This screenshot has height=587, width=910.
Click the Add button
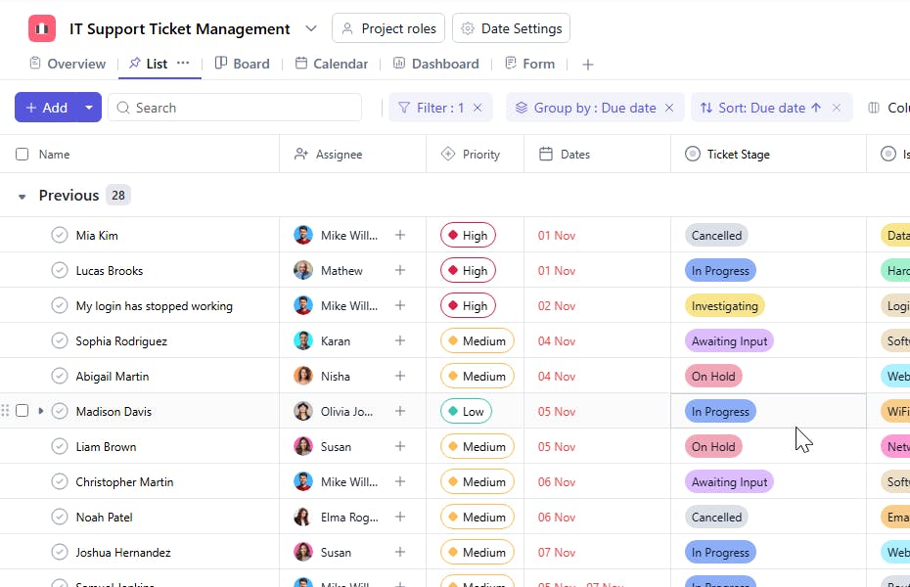(x=46, y=108)
